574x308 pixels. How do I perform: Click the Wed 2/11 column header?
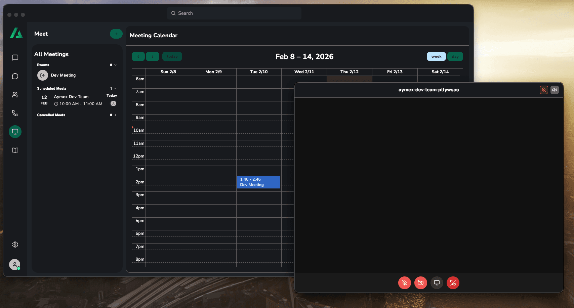pos(304,72)
